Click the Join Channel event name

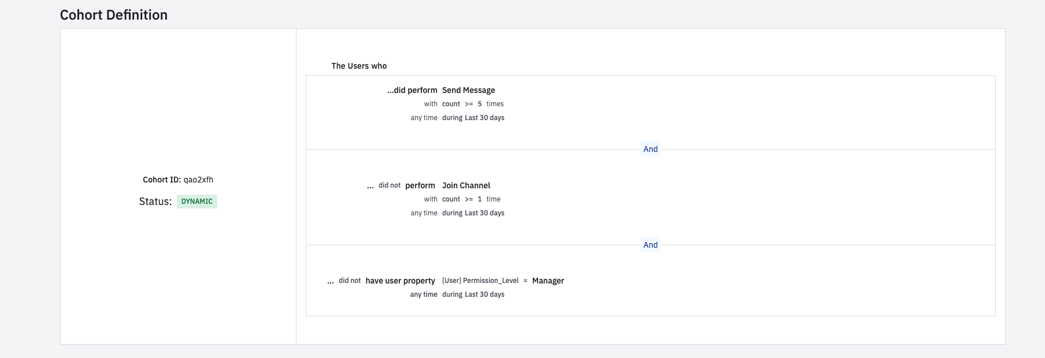tap(466, 185)
